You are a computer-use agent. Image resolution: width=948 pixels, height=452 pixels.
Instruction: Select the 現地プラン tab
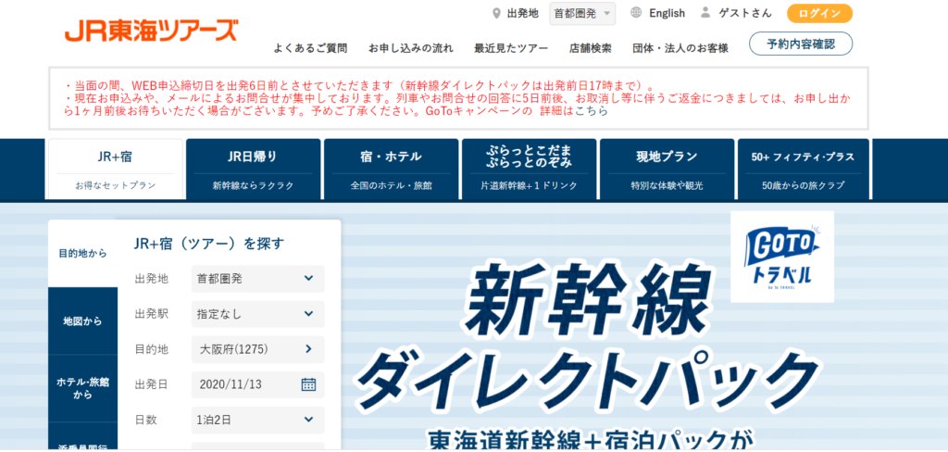(667, 169)
